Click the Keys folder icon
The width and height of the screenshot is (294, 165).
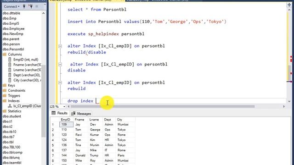click(5, 85)
